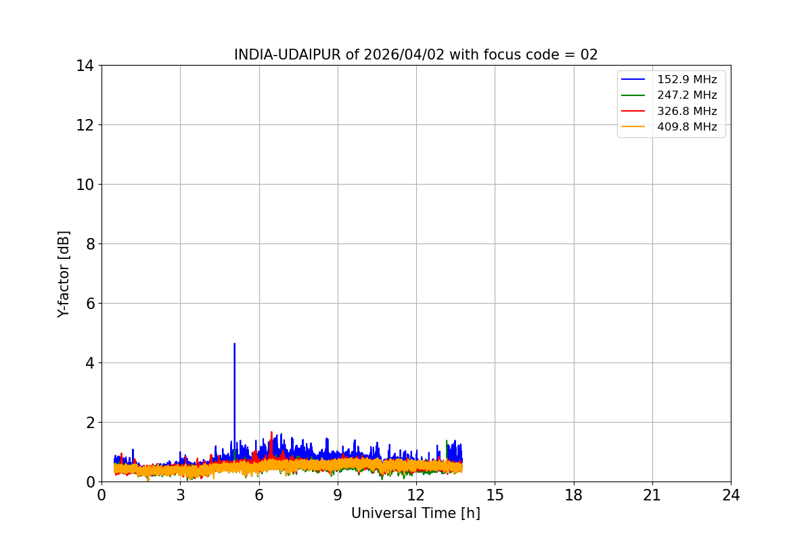
Task: Select the 152.9 MHz legend label
Action: click(x=687, y=80)
